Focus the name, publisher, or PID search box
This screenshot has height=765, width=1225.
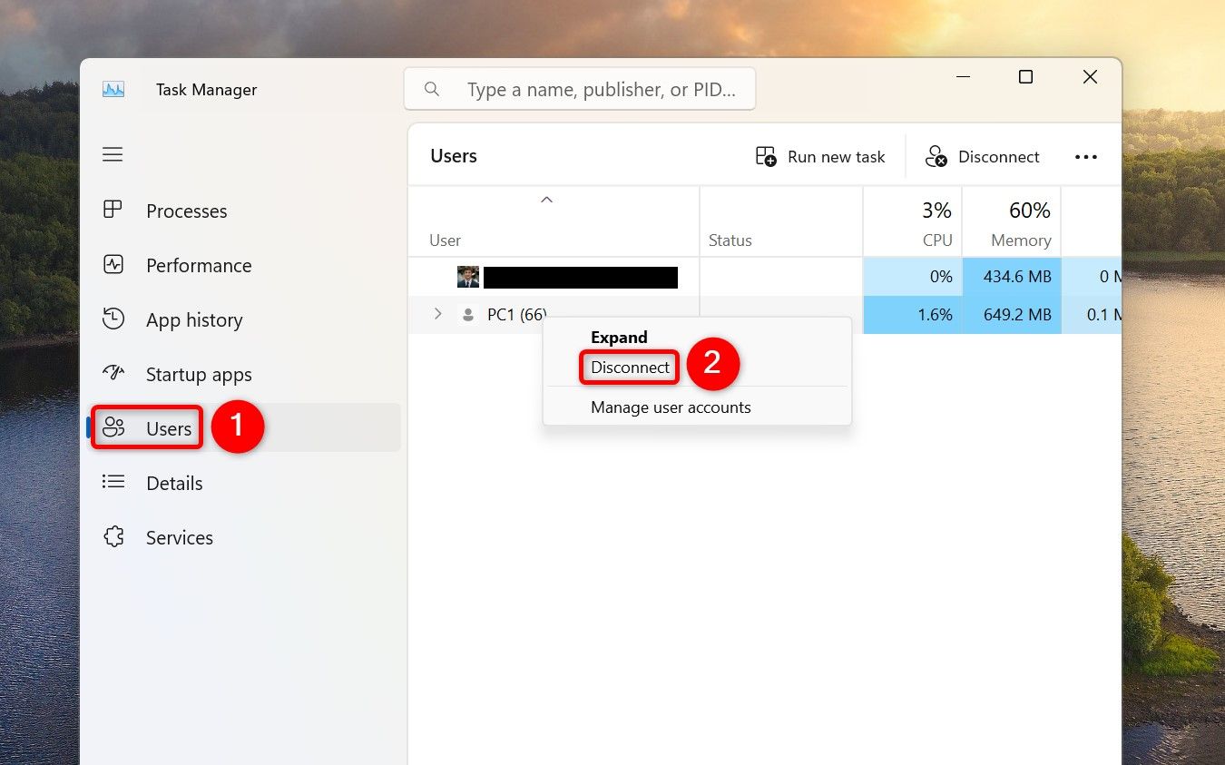coord(580,89)
